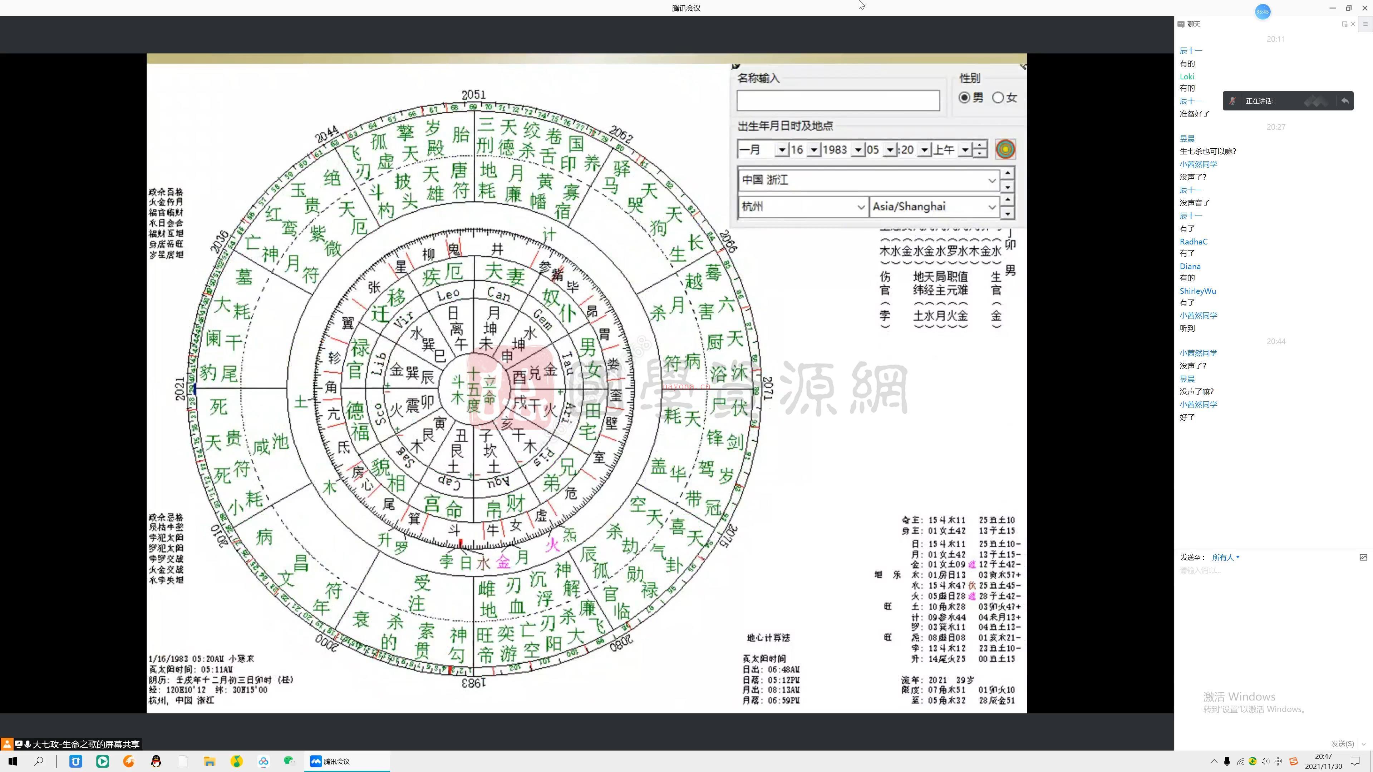This screenshot has height=772, width=1373.
Task: Click the time spinner up arrow
Action: pyautogui.click(x=980, y=145)
